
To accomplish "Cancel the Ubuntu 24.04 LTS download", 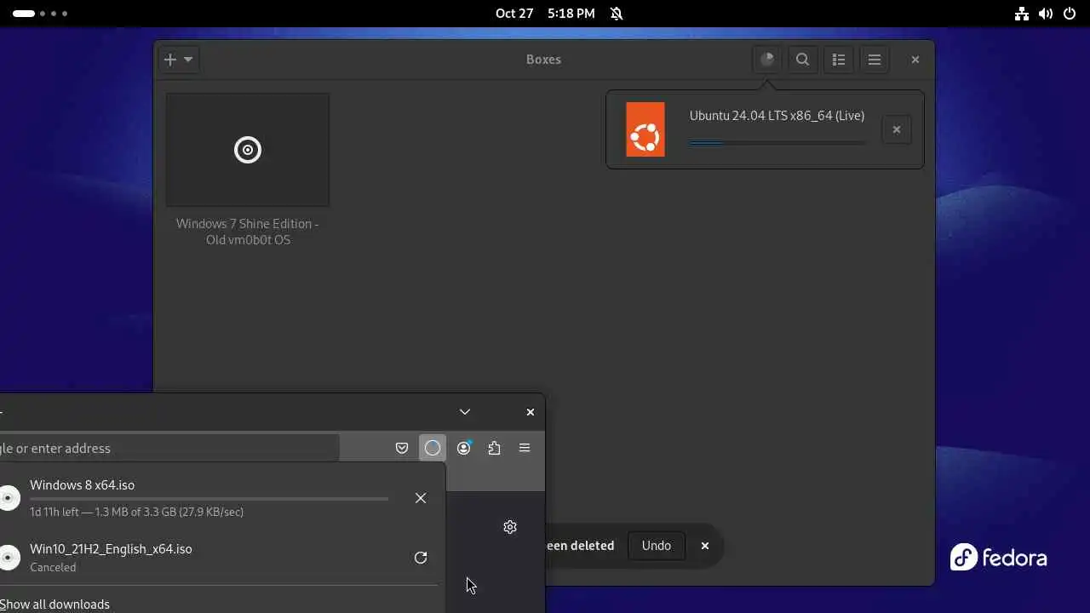I will pos(897,129).
